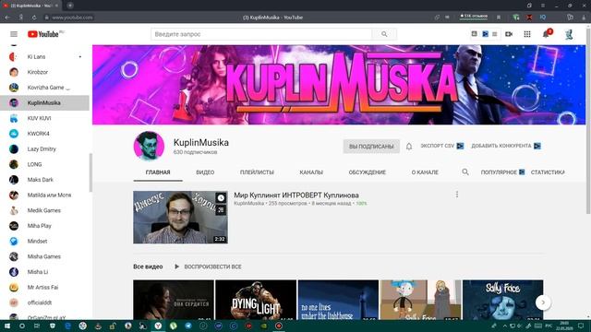The width and height of the screenshot is (591, 332).
Task: Open KUV KUVI subscription in sidebar
Action: tap(44, 118)
